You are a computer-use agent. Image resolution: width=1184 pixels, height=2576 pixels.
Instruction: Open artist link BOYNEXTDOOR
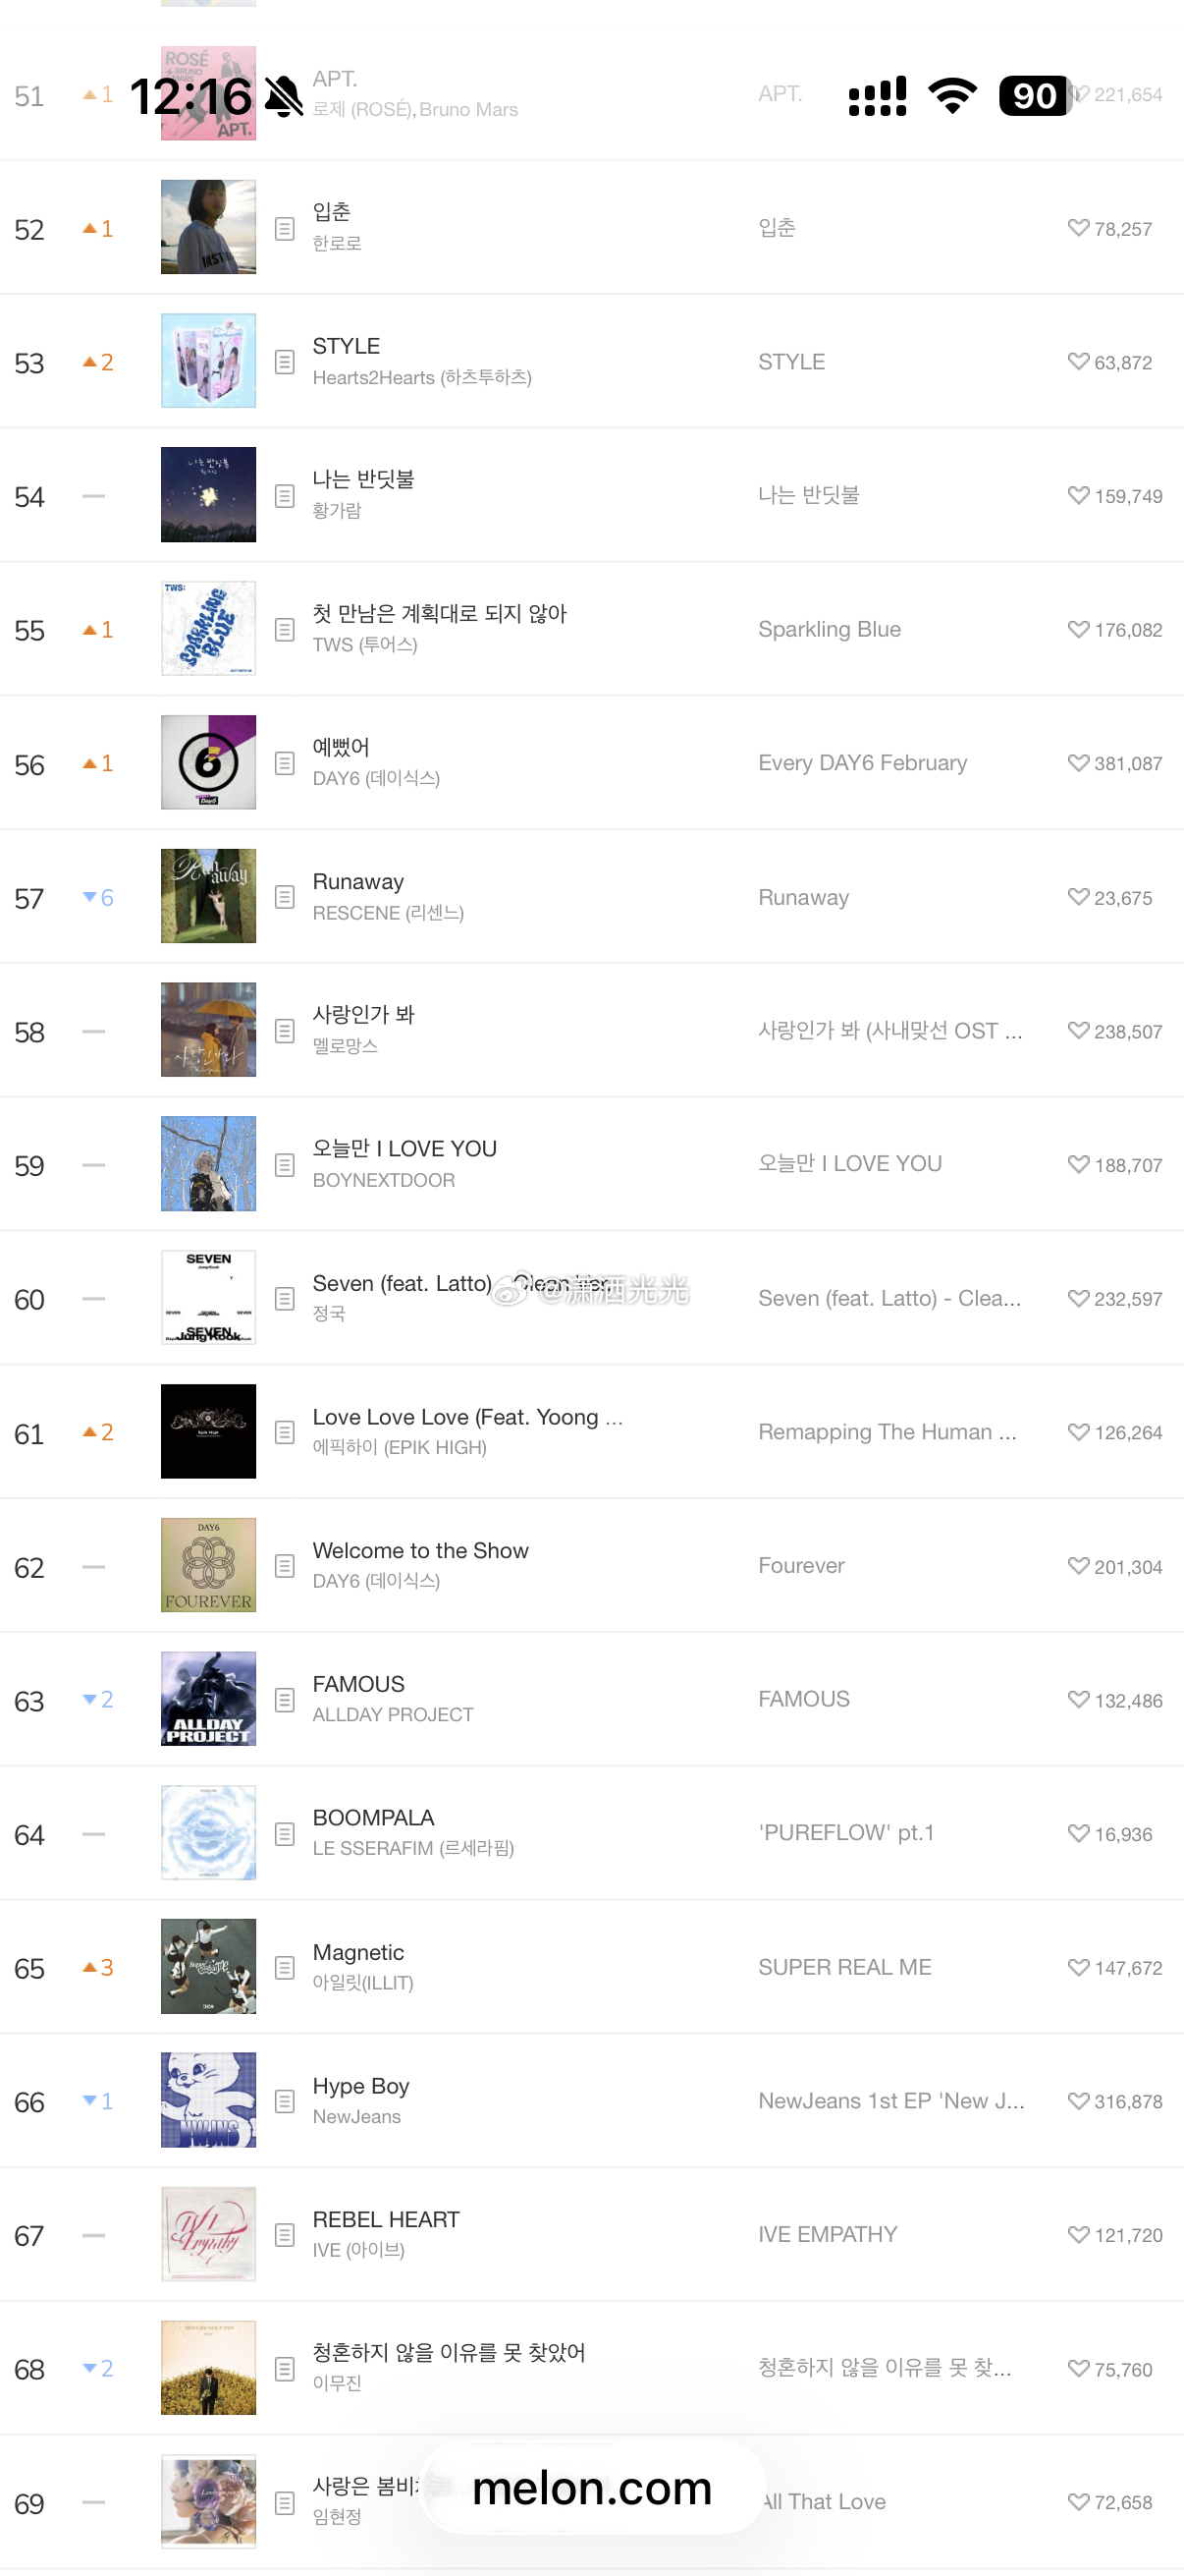pyautogui.click(x=384, y=1180)
